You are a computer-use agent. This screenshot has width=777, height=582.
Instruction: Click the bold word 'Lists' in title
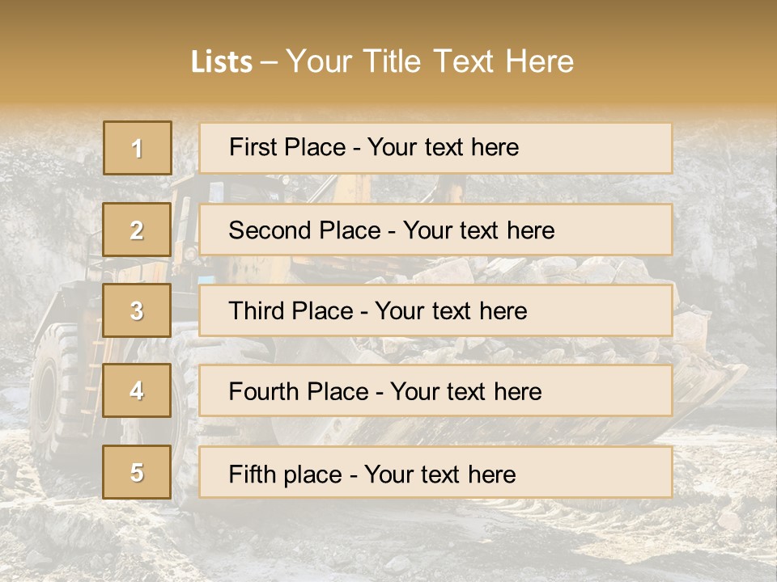click(x=222, y=62)
